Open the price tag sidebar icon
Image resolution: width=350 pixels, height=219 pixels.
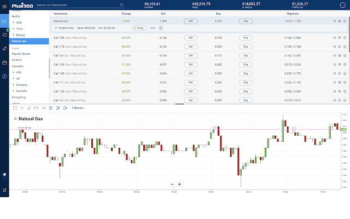click(x=4, y=49)
